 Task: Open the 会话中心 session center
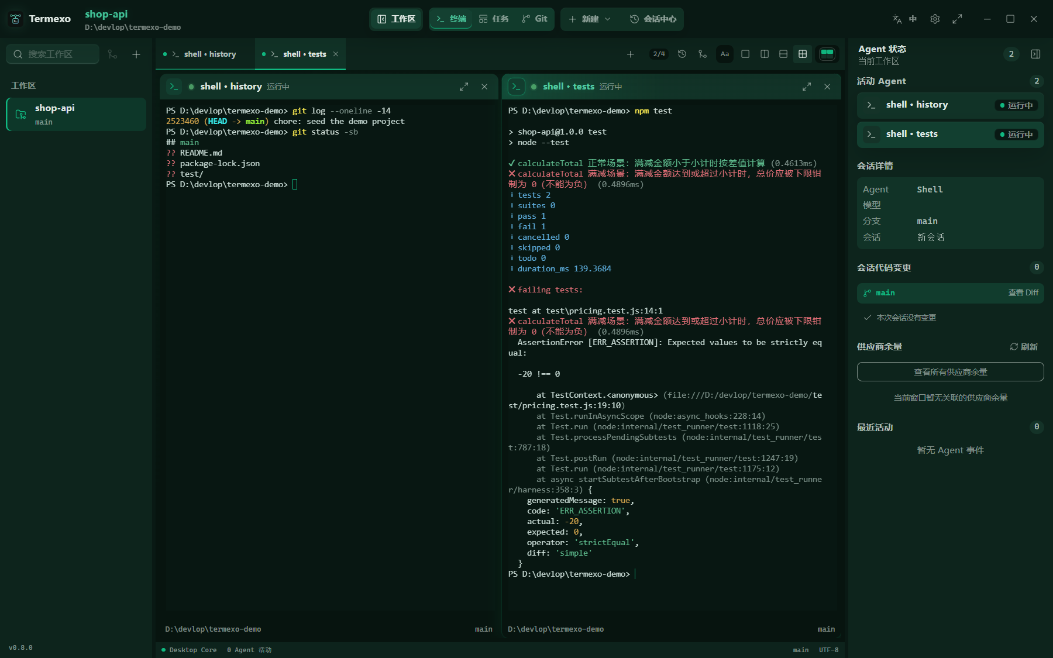click(x=653, y=19)
